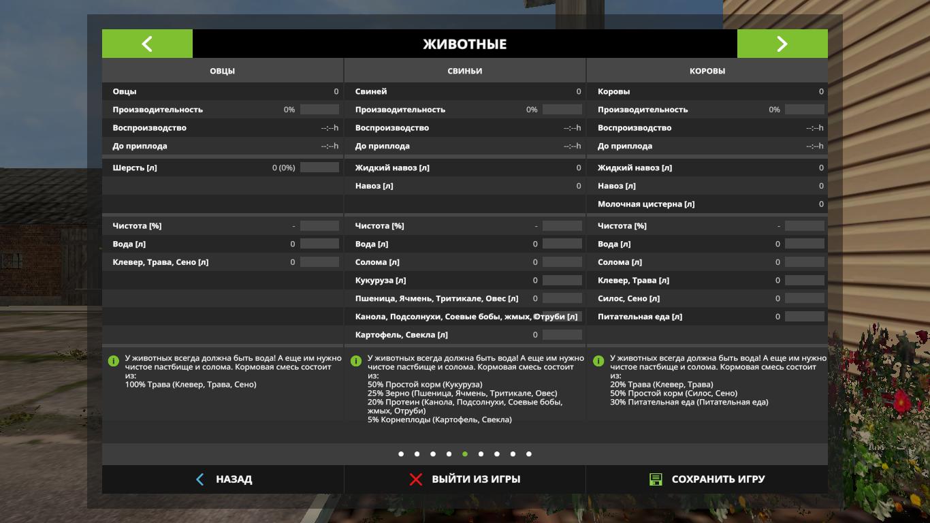Click the sheep Шерсть fill level bar

319,168
